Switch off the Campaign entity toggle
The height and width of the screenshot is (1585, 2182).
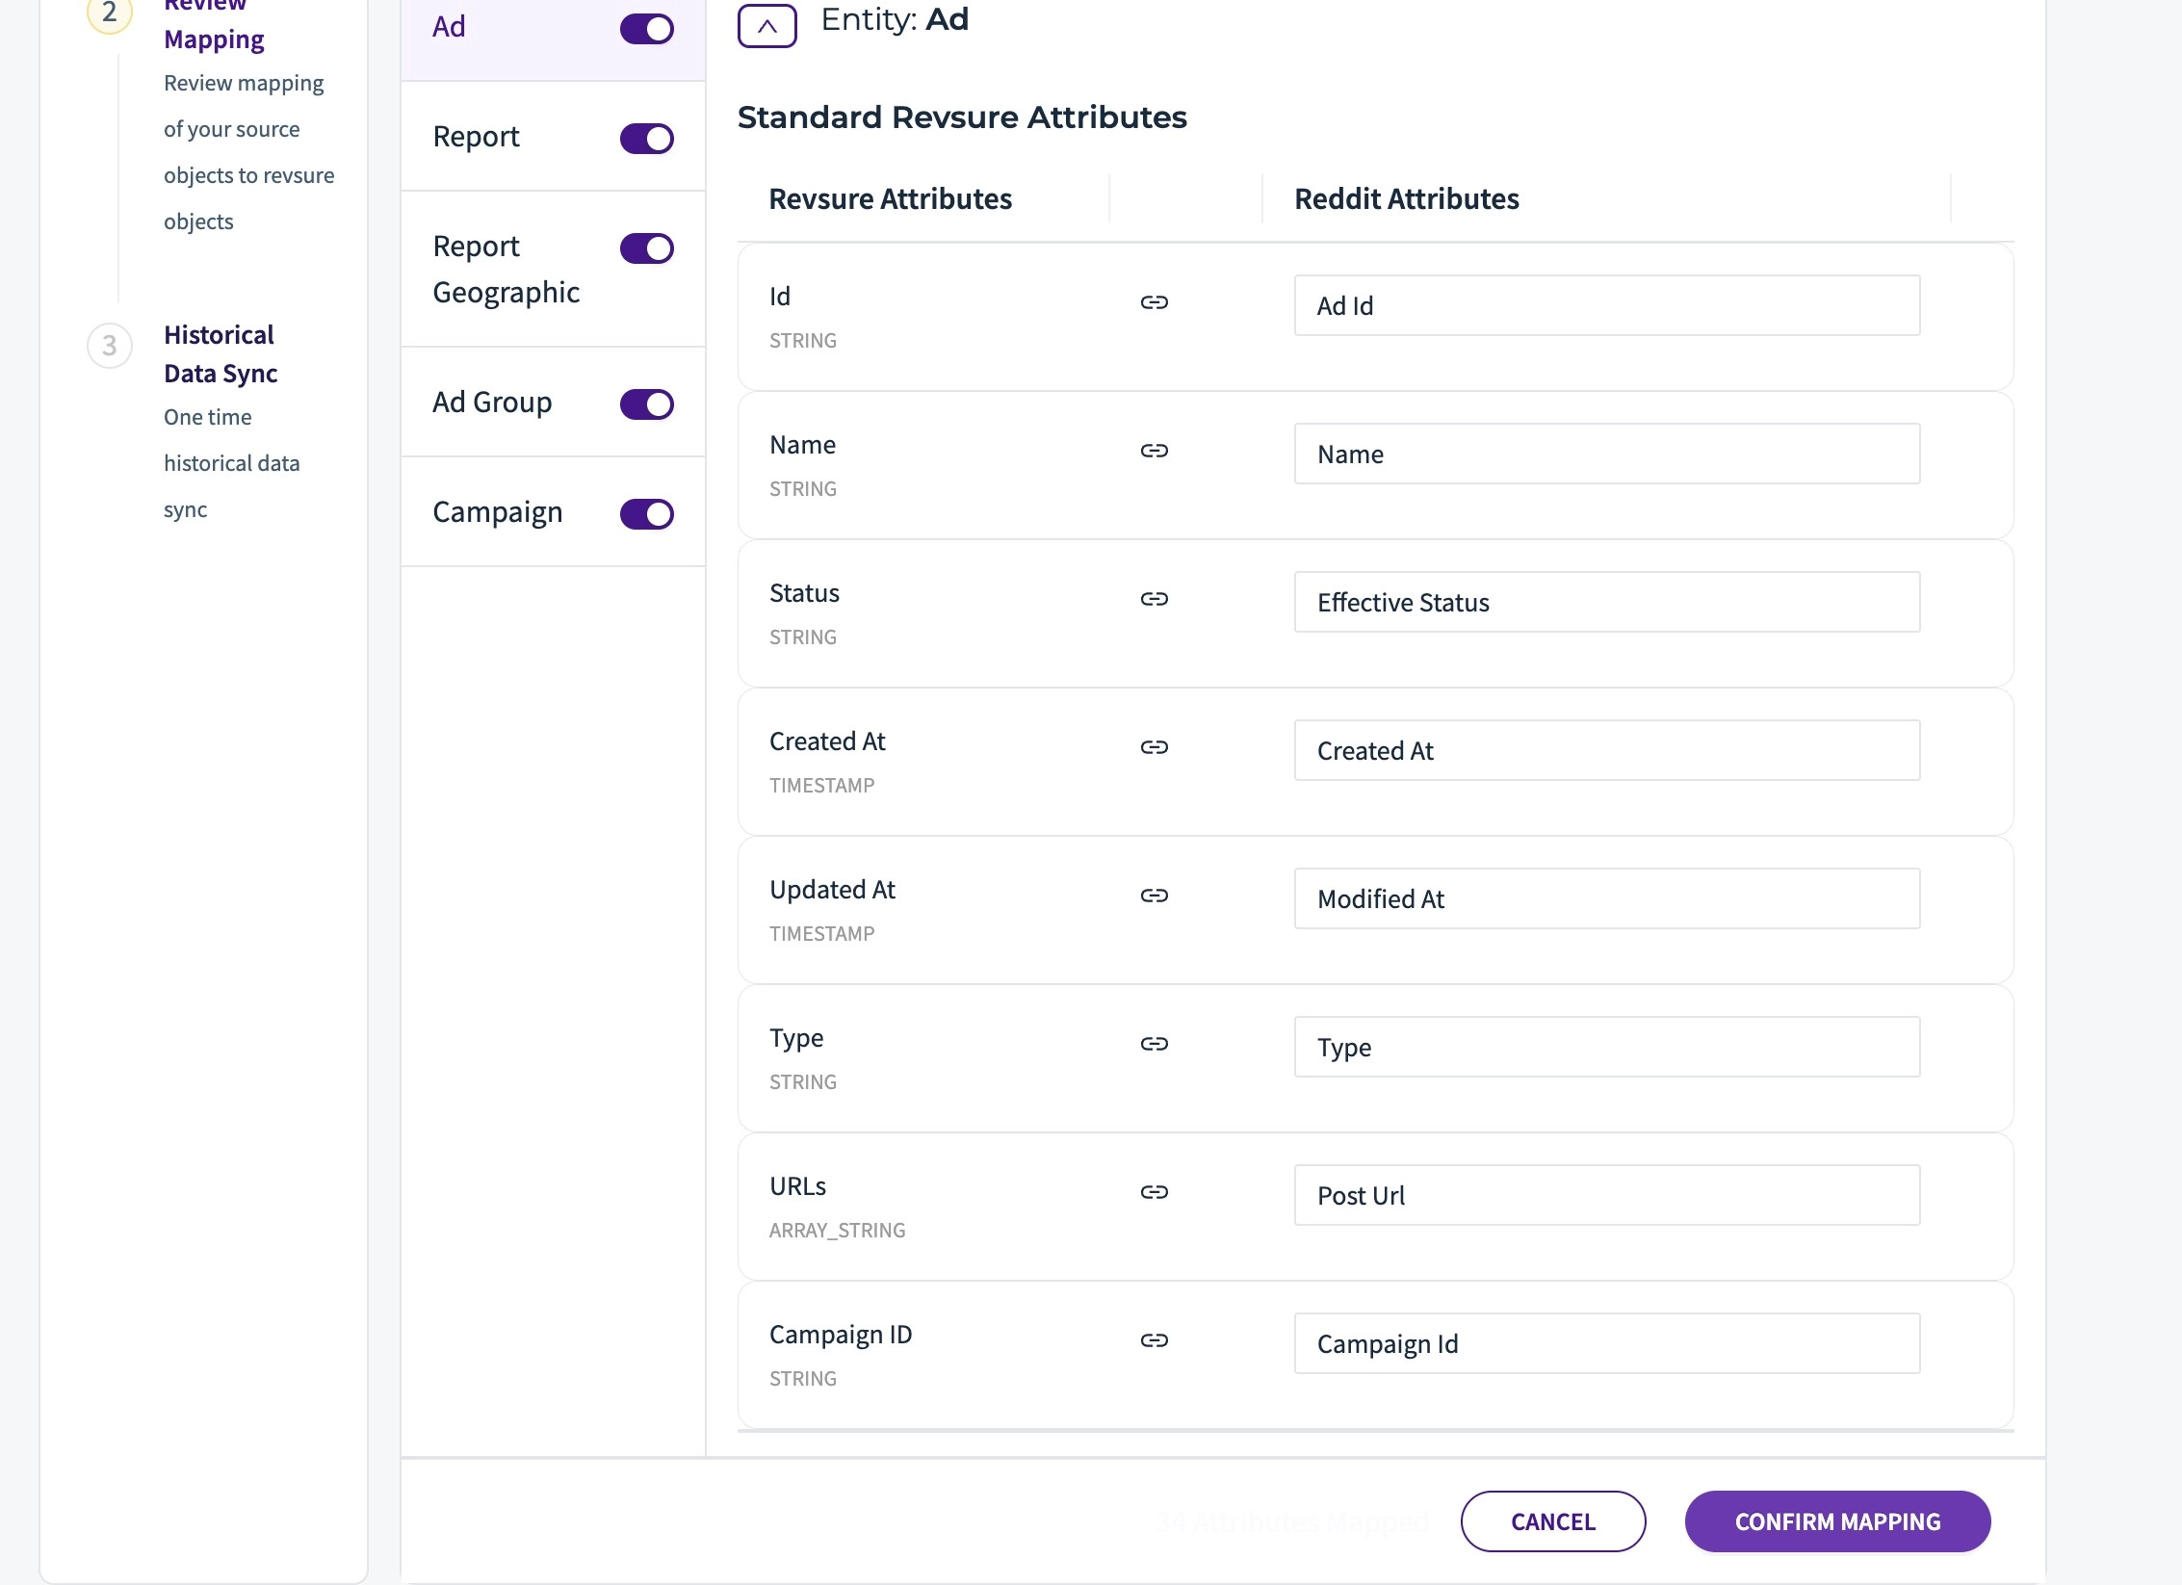646,514
